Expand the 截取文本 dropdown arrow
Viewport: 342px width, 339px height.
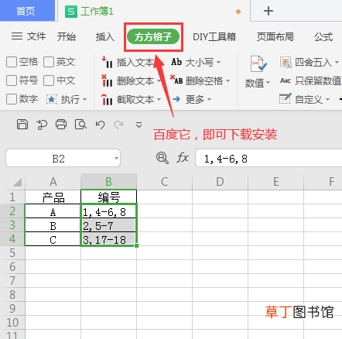pos(159,100)
